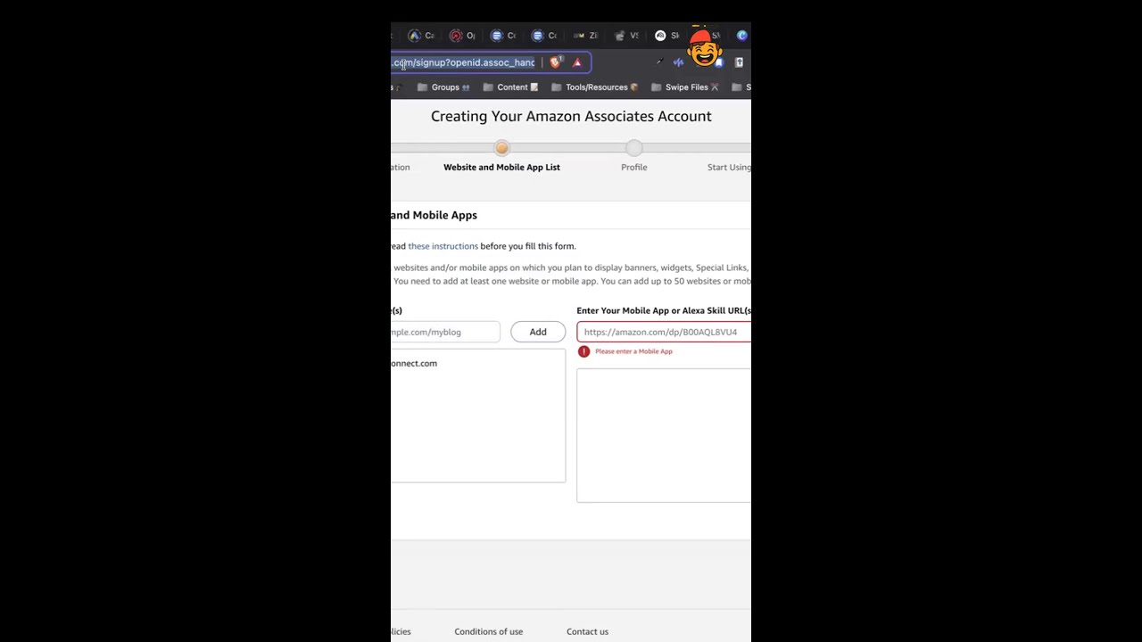Switch to the tab with red target icon
1142x642 pixels.
[456, 36]
